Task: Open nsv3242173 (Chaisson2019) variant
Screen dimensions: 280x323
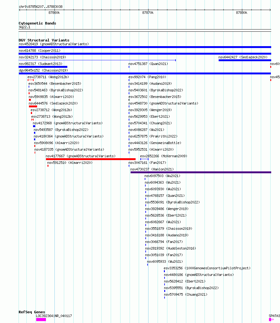Action: coord(42,57)
